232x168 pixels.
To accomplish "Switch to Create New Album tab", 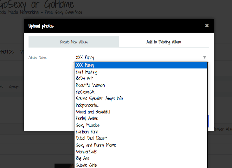I will [74, 42].
